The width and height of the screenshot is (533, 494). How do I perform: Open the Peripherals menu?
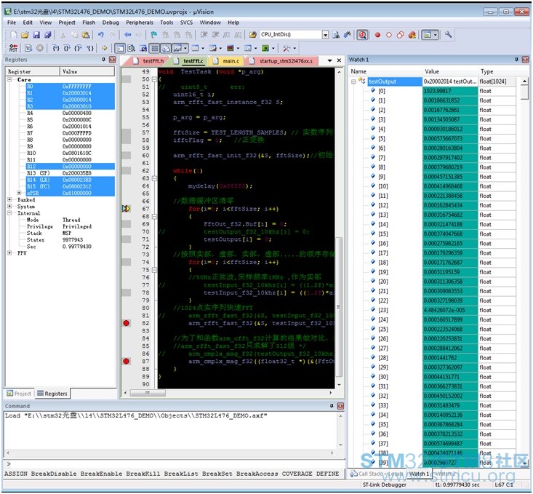pos(140,23)
